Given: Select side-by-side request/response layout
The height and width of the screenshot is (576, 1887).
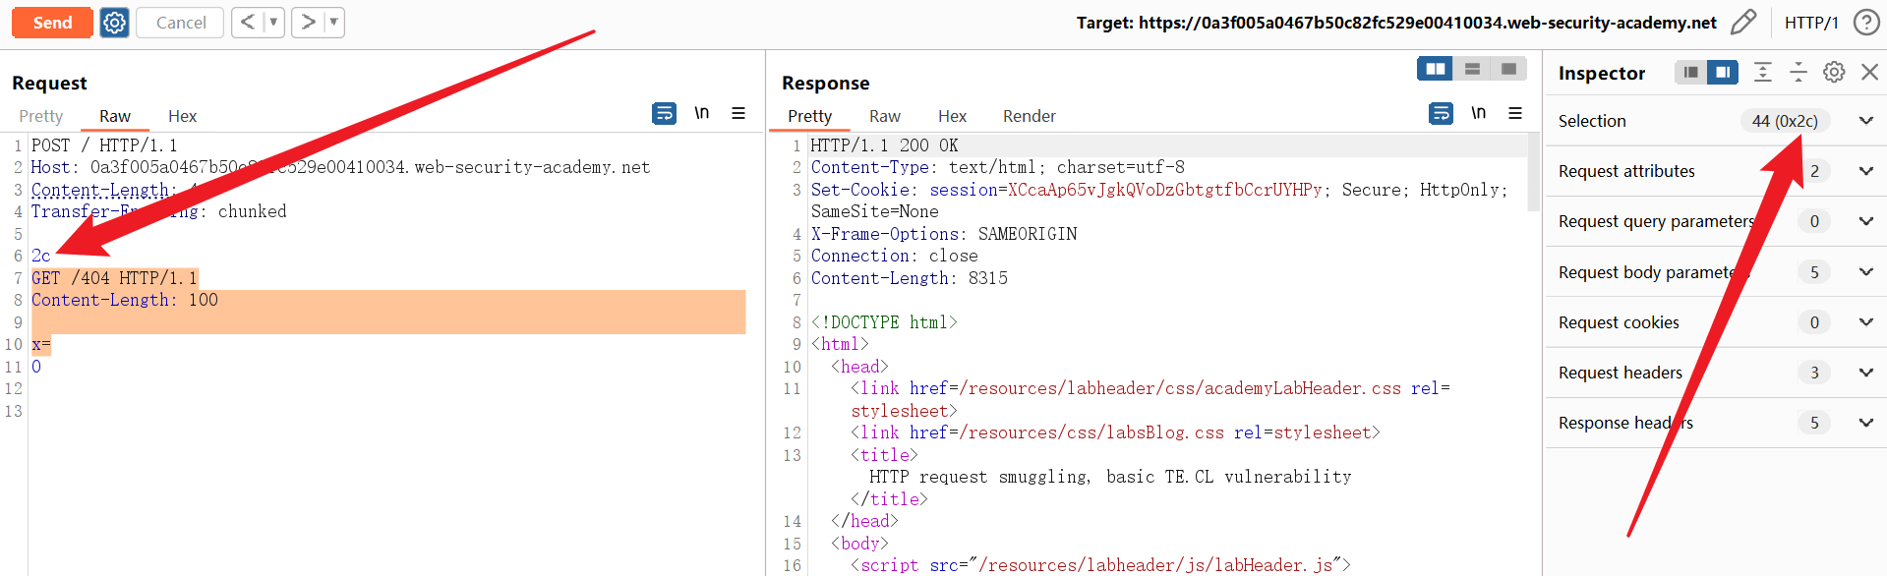Looking at the screenshot, I should pyautogui.click(x=1436, y=69).
